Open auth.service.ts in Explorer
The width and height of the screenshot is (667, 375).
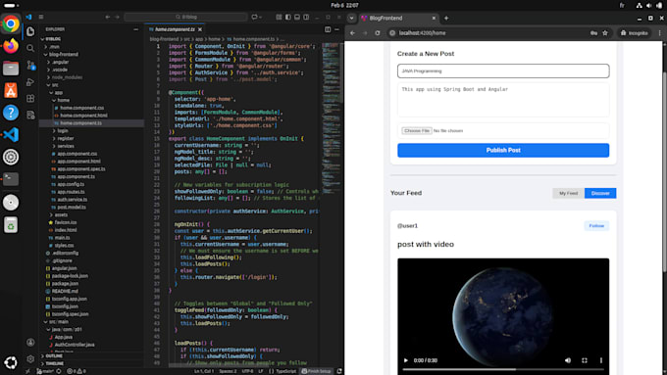point(73,200)
